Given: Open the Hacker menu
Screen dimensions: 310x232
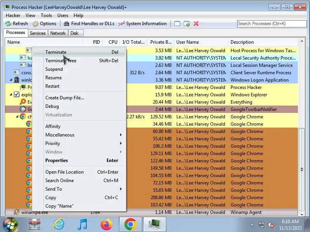Looking at the screenshot, I should point(13,15).
